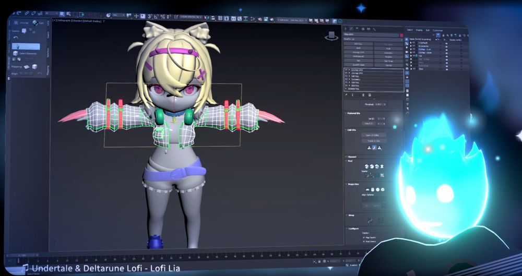Click the Spline Mapping icon in Wrap rollout

tap(370, 220)
